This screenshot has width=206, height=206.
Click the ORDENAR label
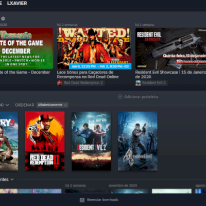pyautogui.click(x=25, y=105)
